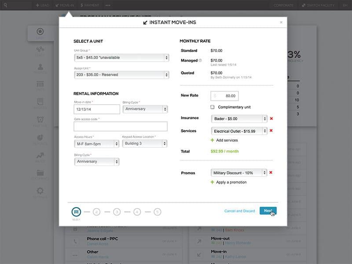Viewport: 352px width, 264px height.
Task: Open the Services Electrical Outlet dropdown
Action: 239,131
